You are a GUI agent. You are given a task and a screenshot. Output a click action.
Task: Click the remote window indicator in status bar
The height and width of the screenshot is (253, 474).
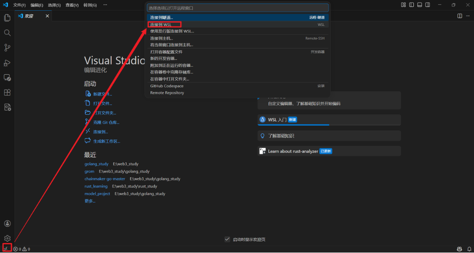6,249
